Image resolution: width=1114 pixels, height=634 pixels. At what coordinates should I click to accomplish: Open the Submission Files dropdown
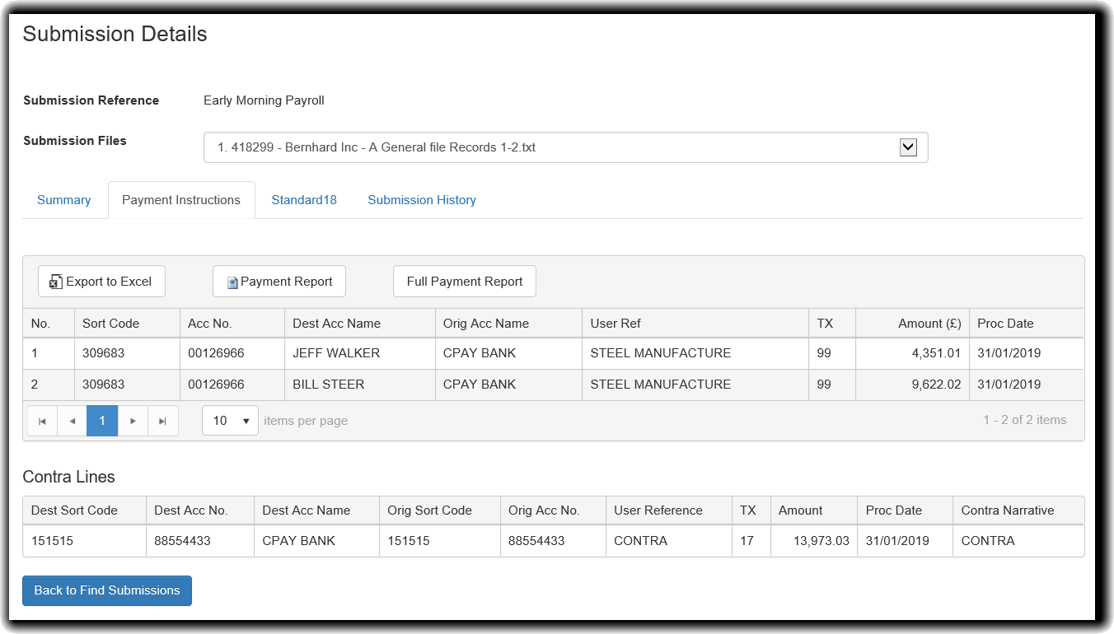coord(908,147)
